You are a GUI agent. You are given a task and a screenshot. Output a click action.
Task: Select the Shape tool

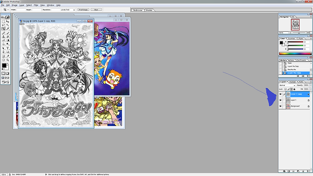pos(7,52)
